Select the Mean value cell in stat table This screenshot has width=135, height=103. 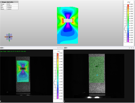tap(12, 9)
